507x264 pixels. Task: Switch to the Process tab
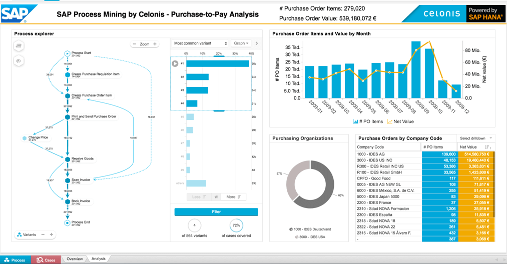[x=15, y=260]
